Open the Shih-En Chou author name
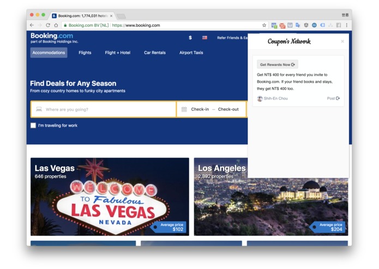 click(275, 99)
